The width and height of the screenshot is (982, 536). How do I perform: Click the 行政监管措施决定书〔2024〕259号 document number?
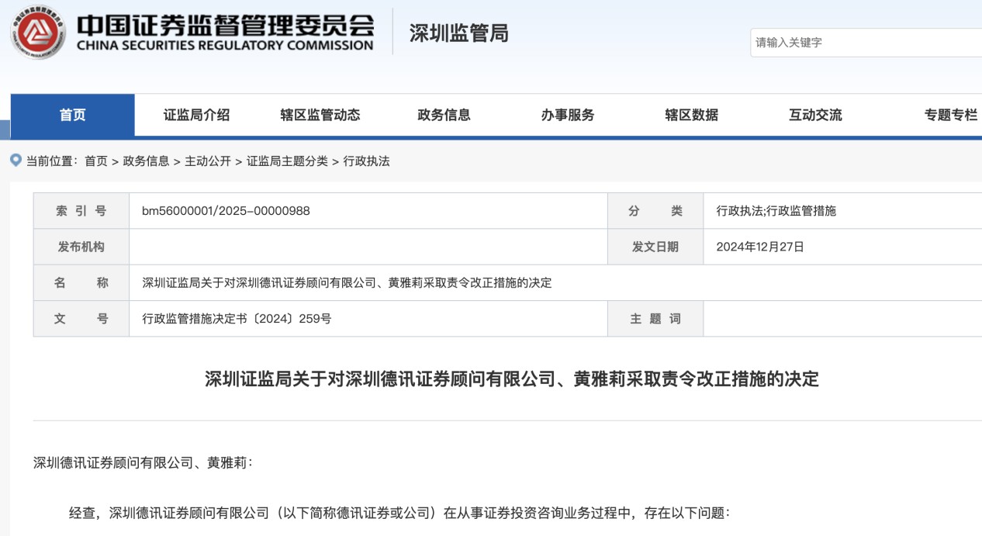pos(237,319)
